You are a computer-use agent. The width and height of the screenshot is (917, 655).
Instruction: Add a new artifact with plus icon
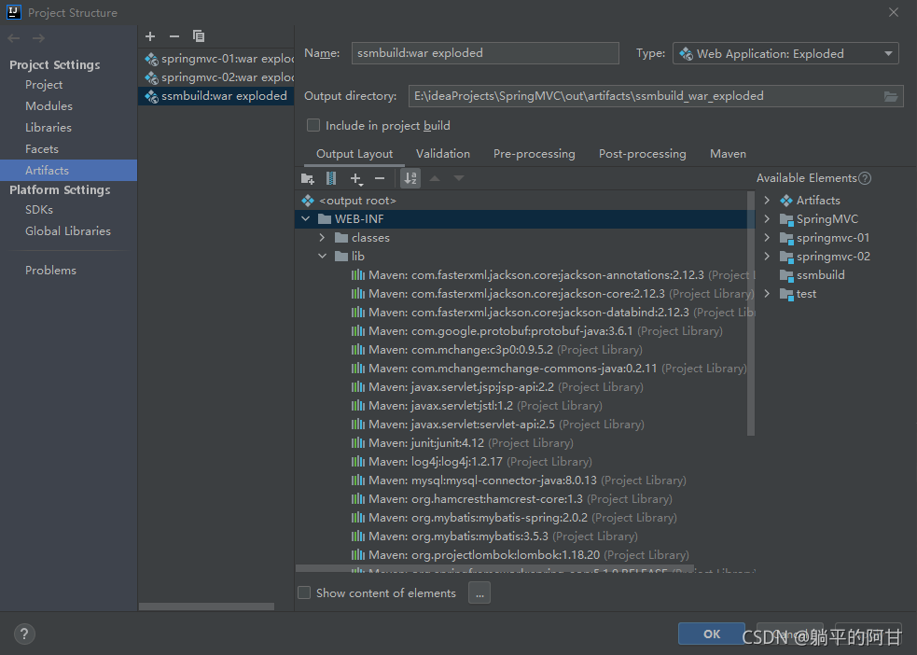tap(150, 36)
